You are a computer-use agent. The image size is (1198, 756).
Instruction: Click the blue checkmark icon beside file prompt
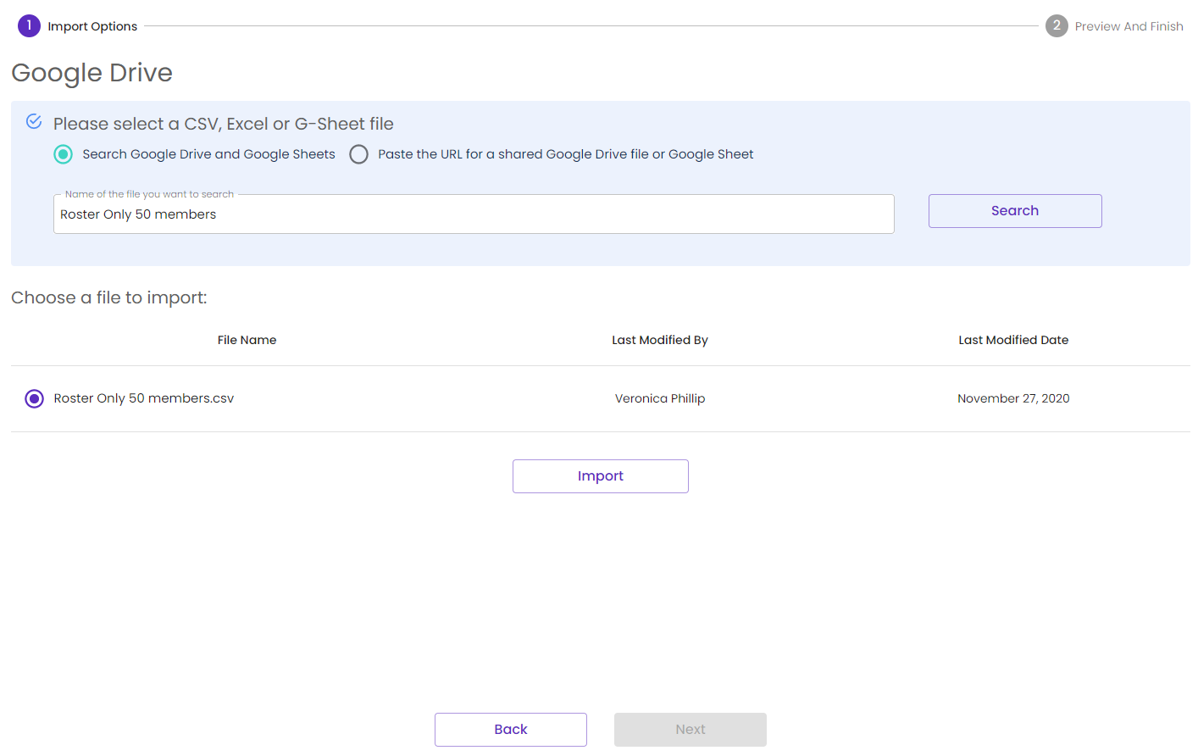coord(34,121)
